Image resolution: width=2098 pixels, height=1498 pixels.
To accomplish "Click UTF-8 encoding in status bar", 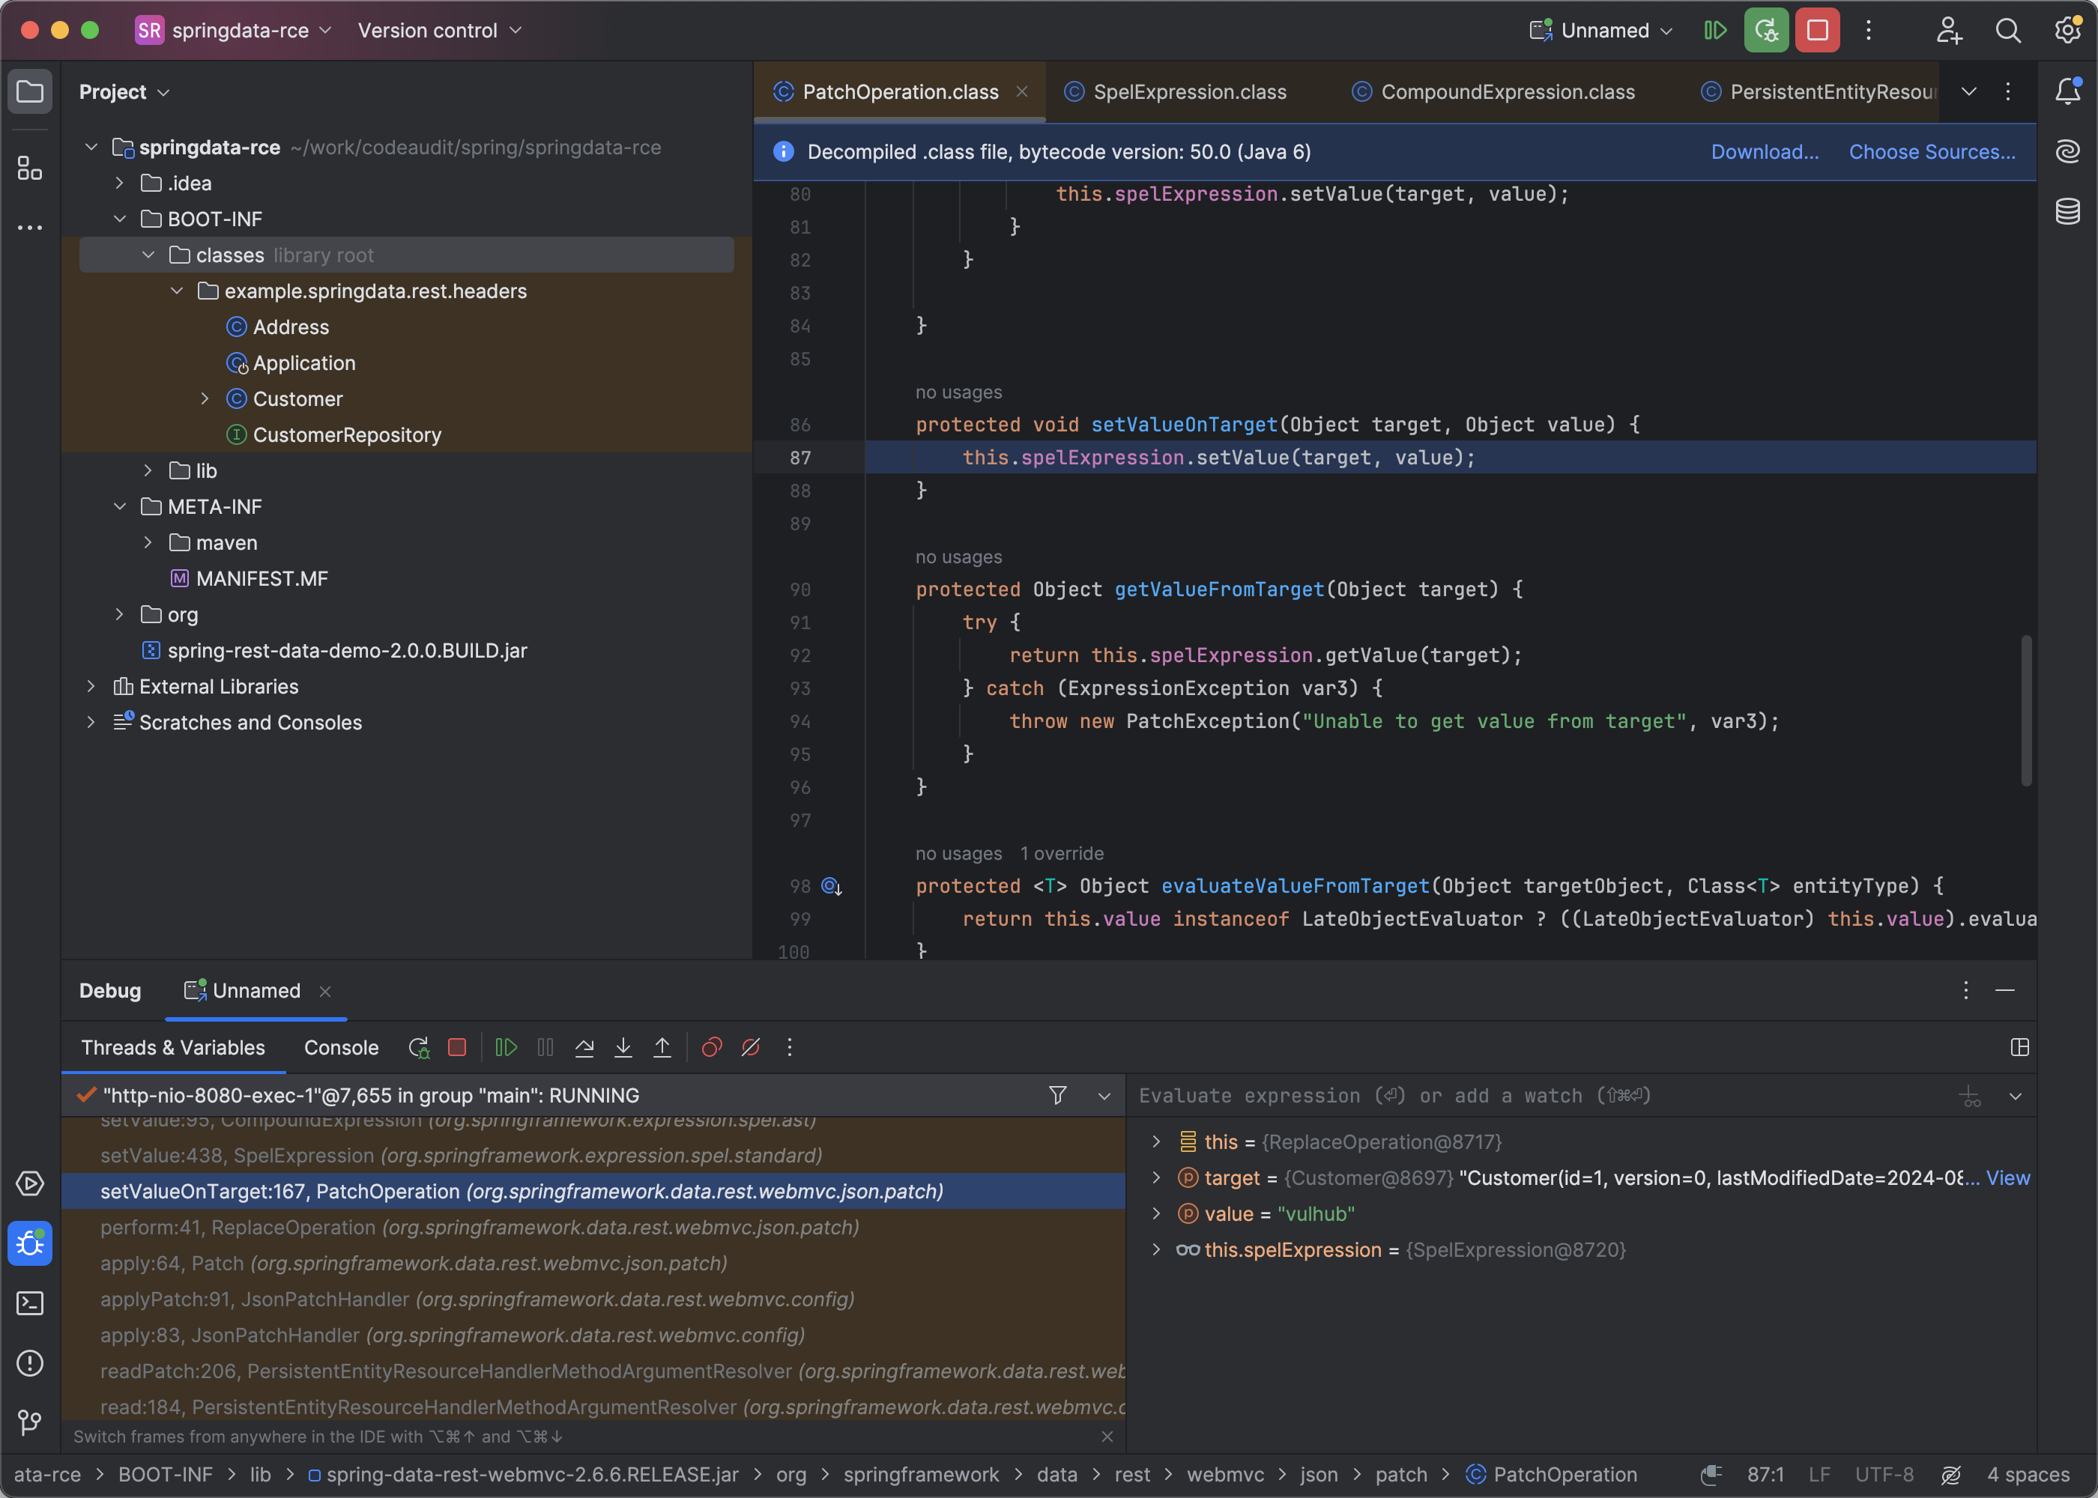I will pyautogui.click(x=1884, y=1475).
